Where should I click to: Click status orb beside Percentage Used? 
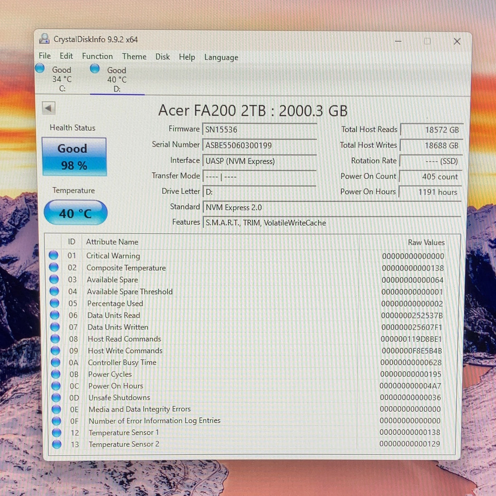[x=55, y=303]
